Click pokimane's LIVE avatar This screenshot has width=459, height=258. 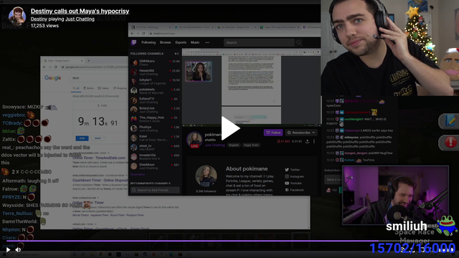click(194, 140)
